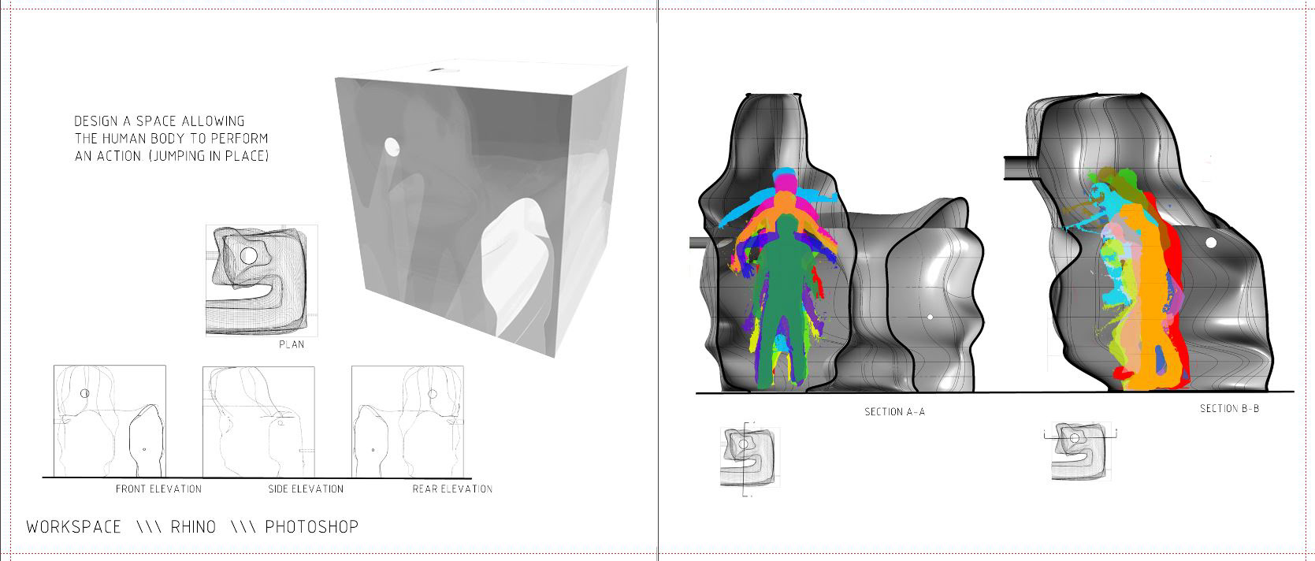Select 'THE HUMAN BODY TO PERFORM' text line
The height and width of the screenshot is (561, 1315).
(x=171, y=139)
